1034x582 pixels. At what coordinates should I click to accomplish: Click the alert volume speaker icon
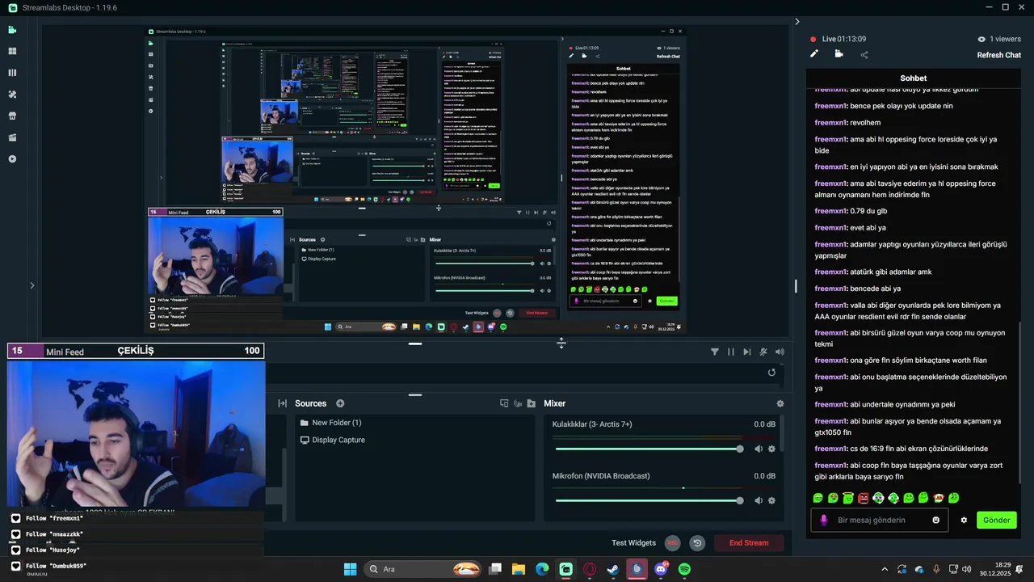click(780, 352)
